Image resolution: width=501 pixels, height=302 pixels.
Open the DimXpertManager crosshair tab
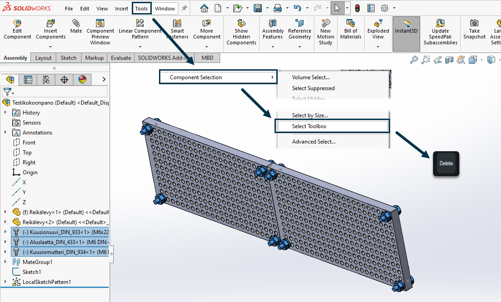click(x=64, y=80)
